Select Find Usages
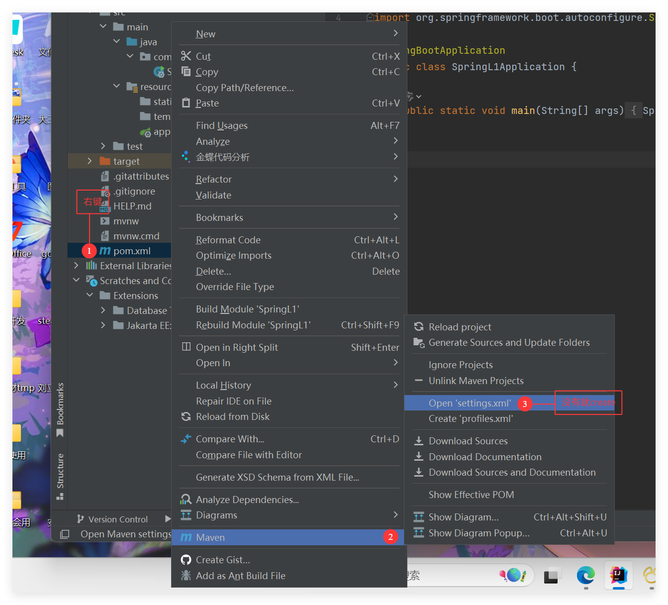This screenshot has width=668, height=605. tap(289, 125)
